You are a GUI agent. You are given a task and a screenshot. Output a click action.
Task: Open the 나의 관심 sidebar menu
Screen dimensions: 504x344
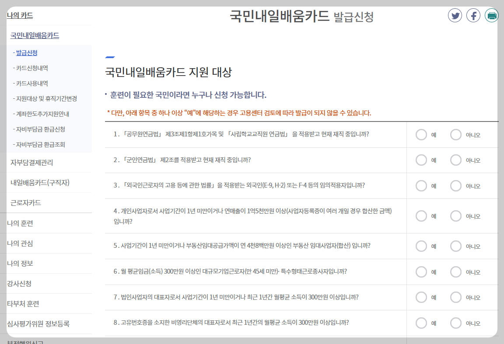(20, 243)
